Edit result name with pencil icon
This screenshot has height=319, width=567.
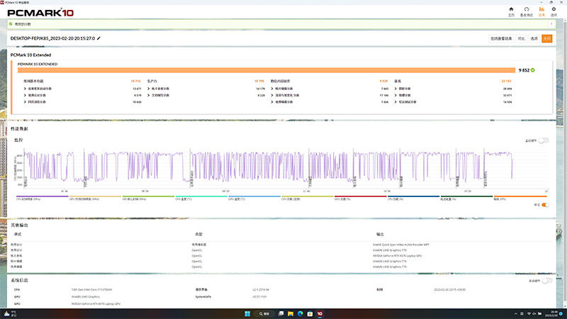tap(99, 38)
